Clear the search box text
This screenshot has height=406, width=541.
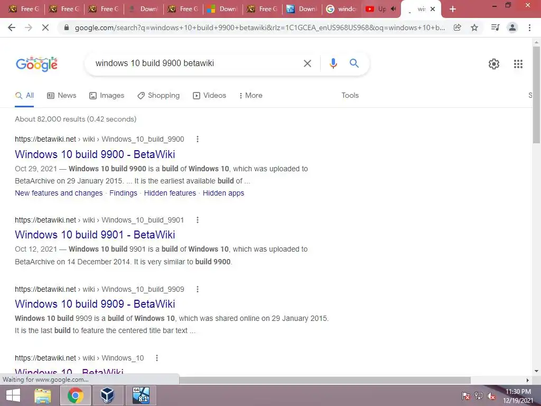(307, 63)
